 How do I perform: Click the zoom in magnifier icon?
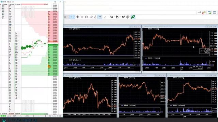pos(82,17)
